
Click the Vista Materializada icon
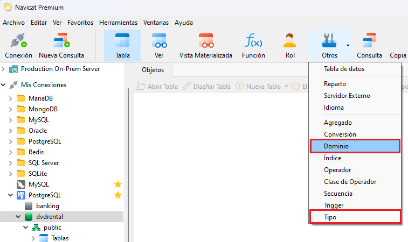[x=206, y=40]
